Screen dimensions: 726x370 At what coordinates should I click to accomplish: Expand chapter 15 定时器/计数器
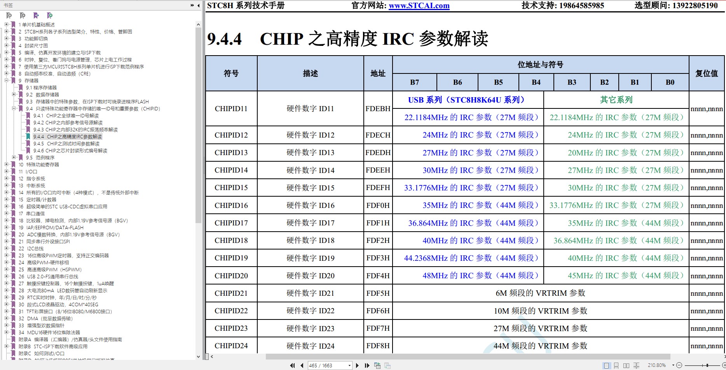6,199
